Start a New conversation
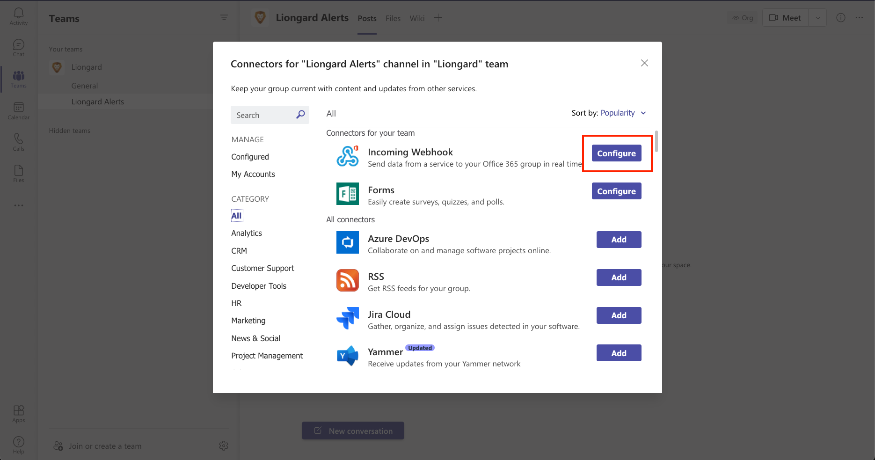Viewport: 875px width, 460px height. [353, 431]
